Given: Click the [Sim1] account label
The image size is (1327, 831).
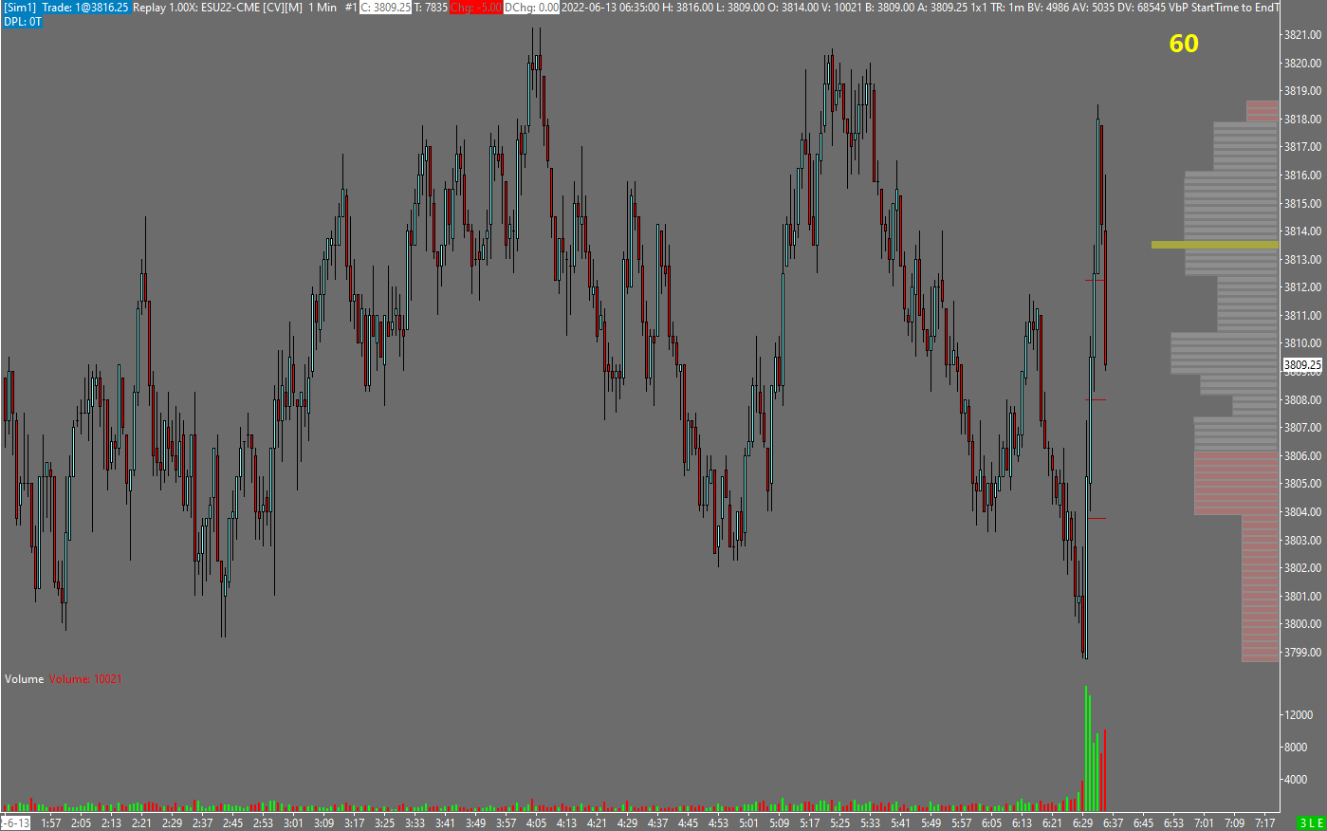Looking at the screenshot, I should pyautogui.click(x=20, y=8).
